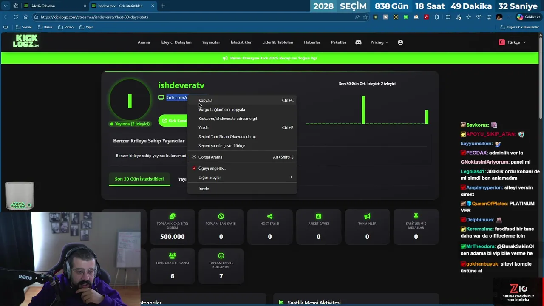Viewport: 544px width, 306px height.
Task: Click Toplam Emote Kullanımı smiley icon
Action: pyautogui.click(x=221, y=256)
